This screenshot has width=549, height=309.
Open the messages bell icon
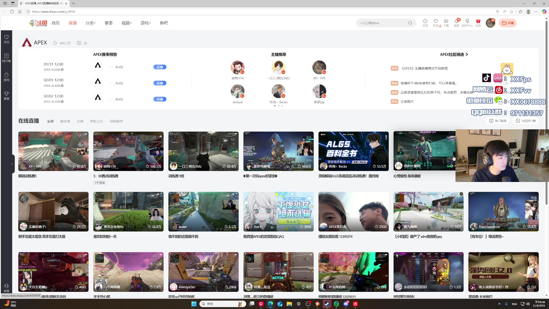pyautogui.click(x=456, y=21)
